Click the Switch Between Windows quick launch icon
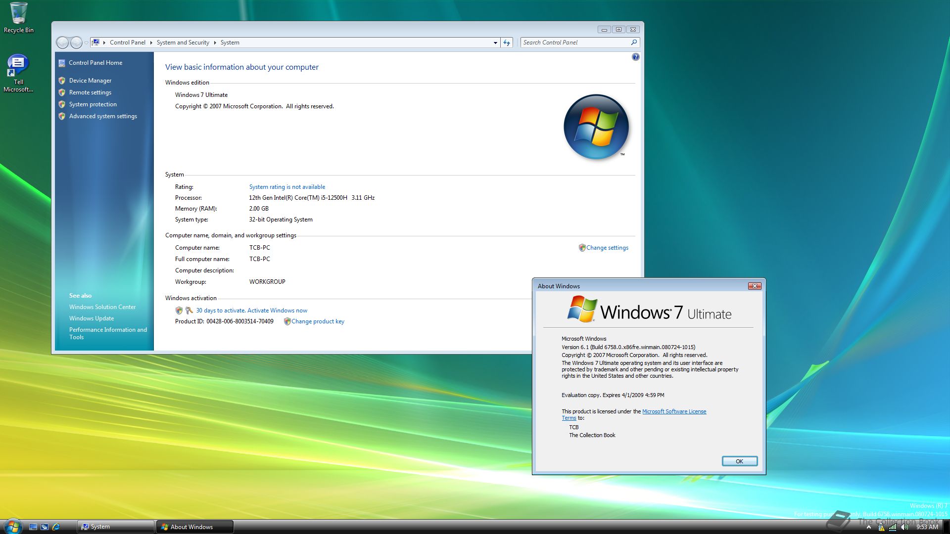 pos(45,527)
